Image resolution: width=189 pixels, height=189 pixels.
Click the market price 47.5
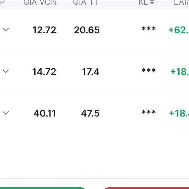point(90,113)
